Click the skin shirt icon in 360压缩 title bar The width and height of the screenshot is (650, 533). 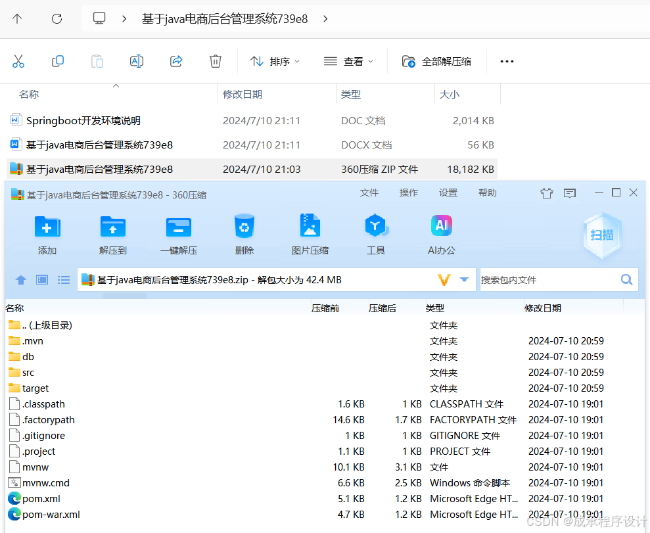[x=547, y=193]
